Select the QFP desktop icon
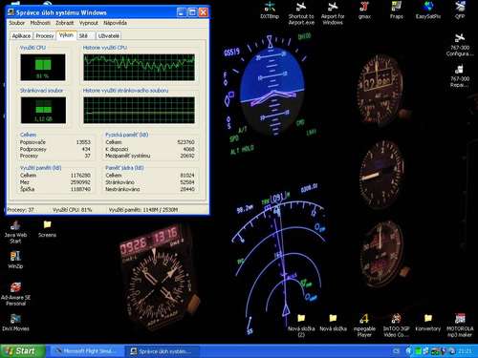This screenshot has height=358, width=478. click(x=460, y=11)
